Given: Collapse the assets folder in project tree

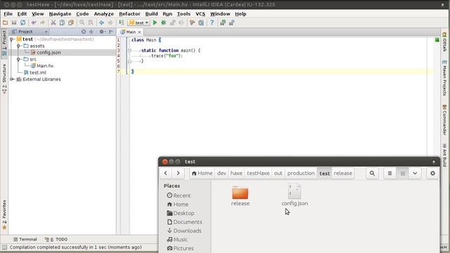Looking at the screenshot, I should click(18, 46).
